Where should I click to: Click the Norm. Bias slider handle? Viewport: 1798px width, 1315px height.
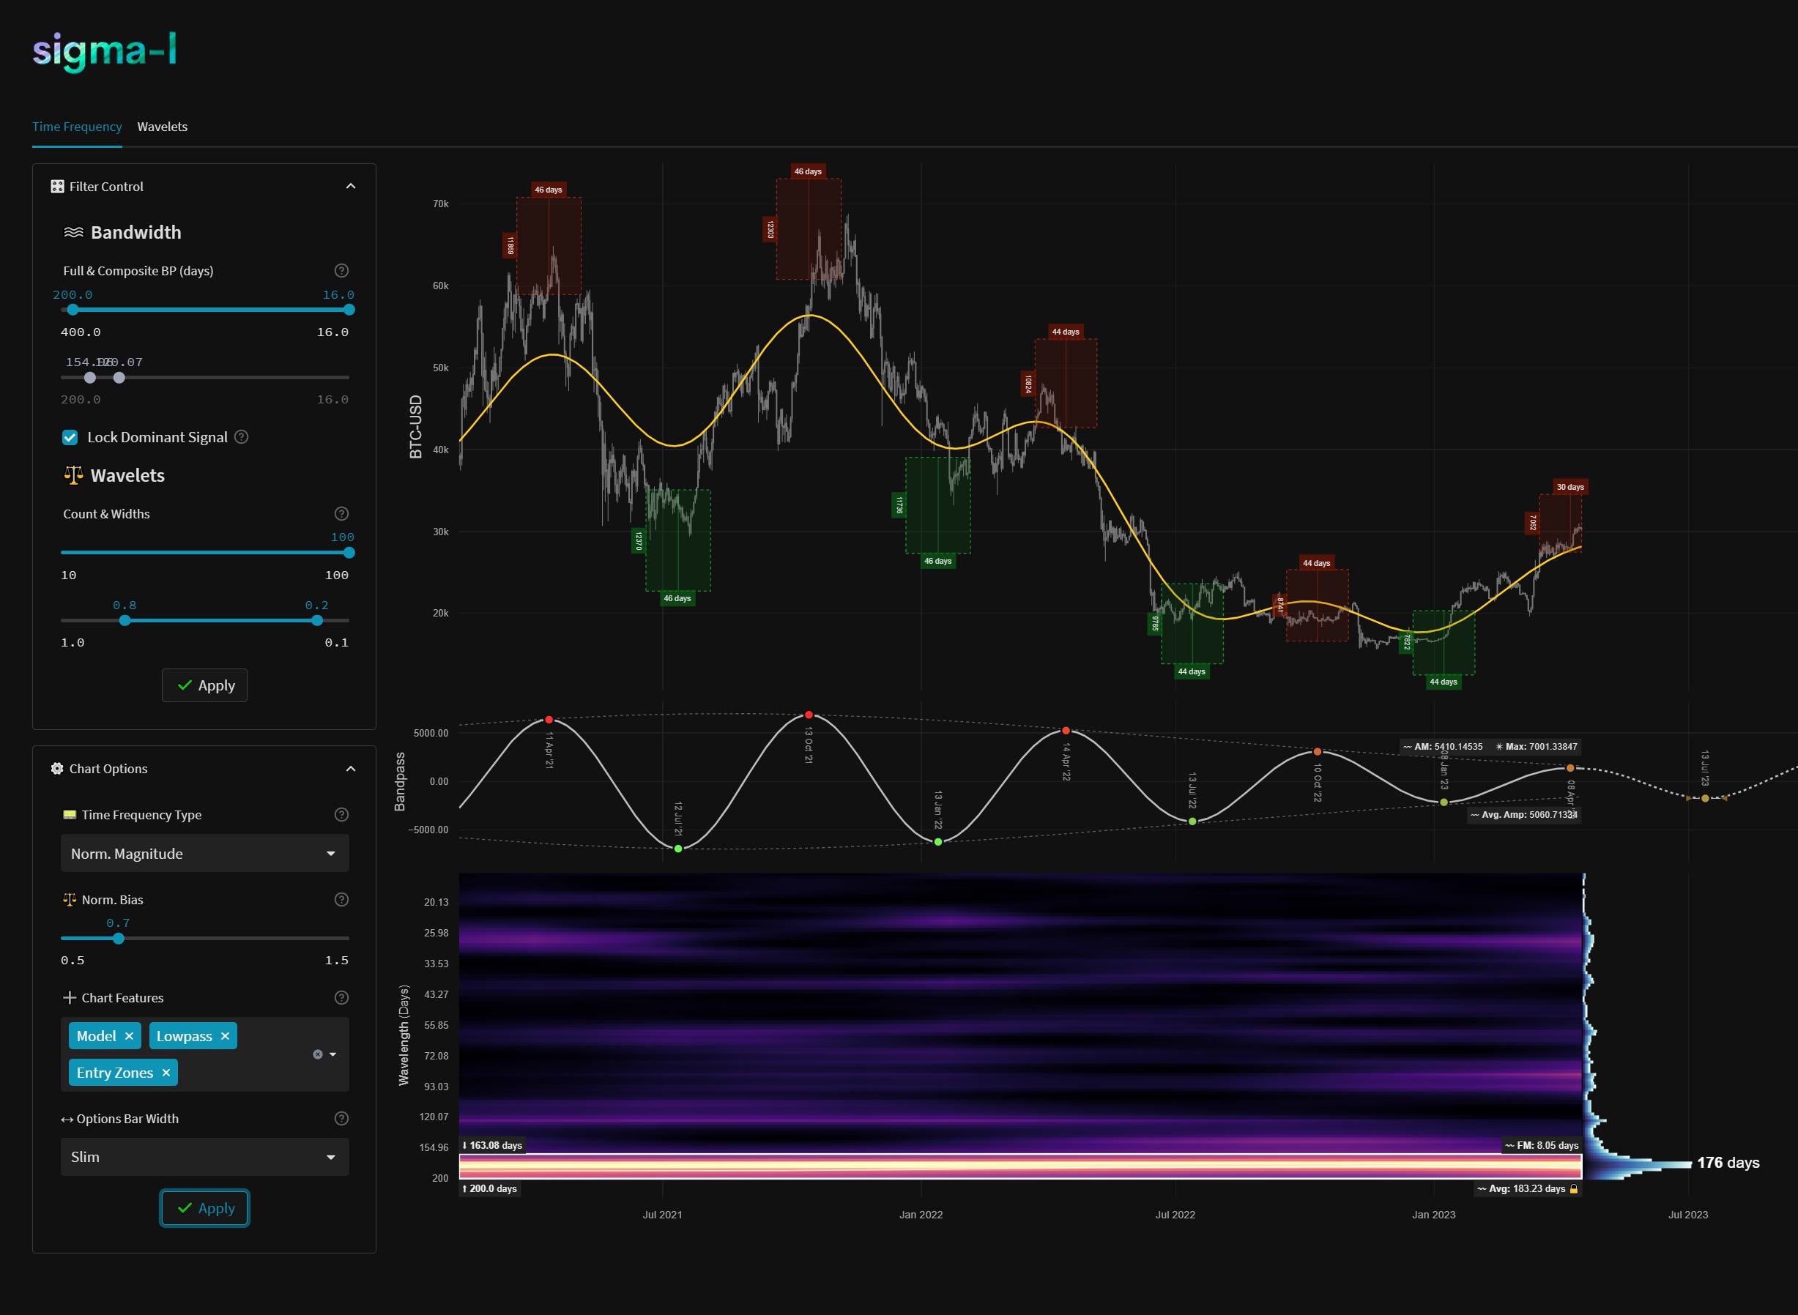pyautogui.click(x=119, y=939)
